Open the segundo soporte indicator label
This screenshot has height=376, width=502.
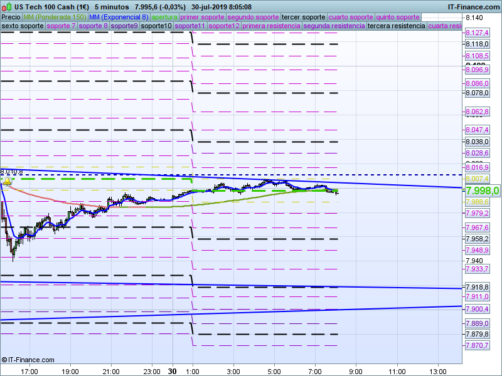[252, 17]
